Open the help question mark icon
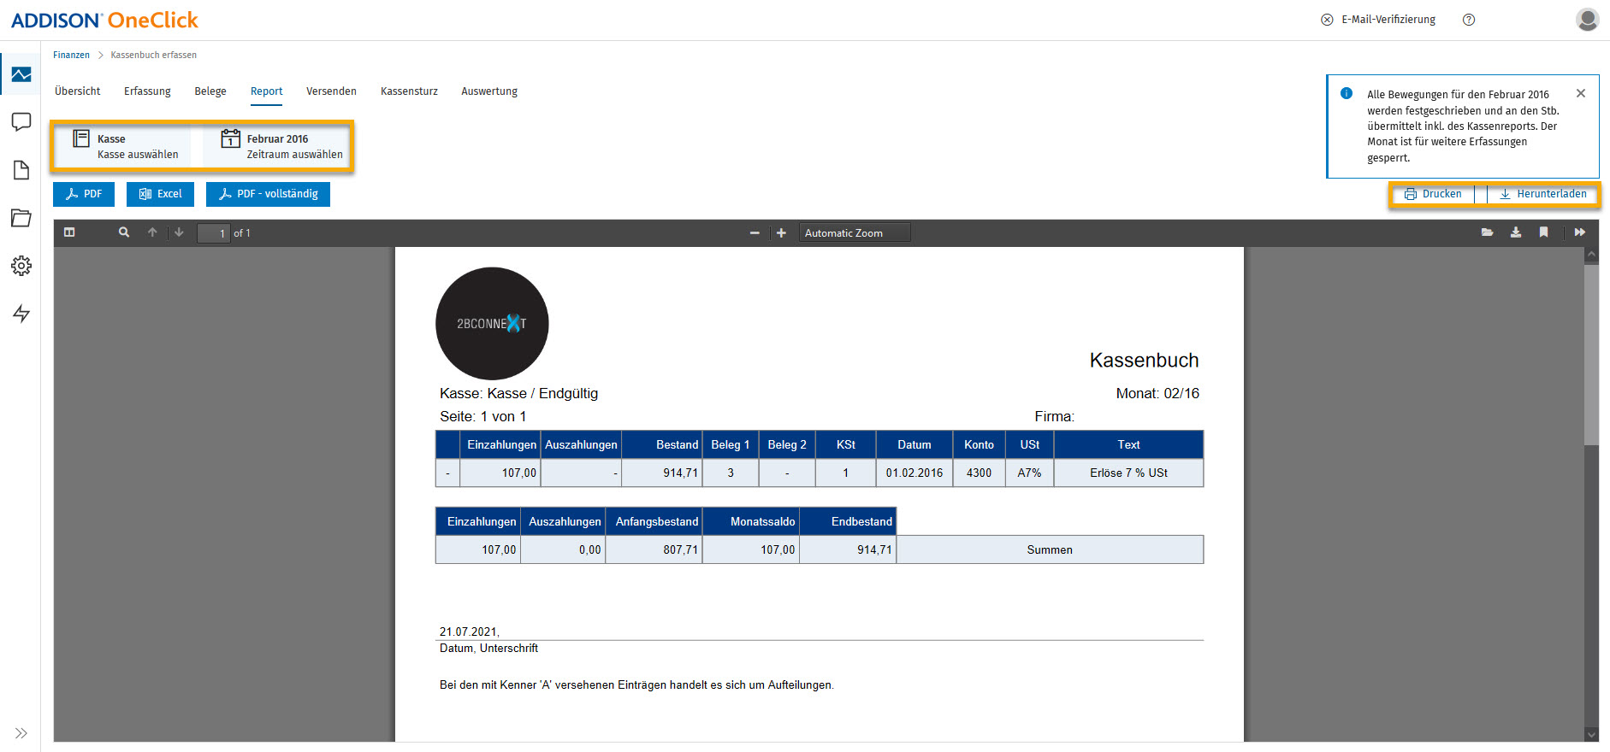This screenshot has height=752, width=1610. 1469,20
